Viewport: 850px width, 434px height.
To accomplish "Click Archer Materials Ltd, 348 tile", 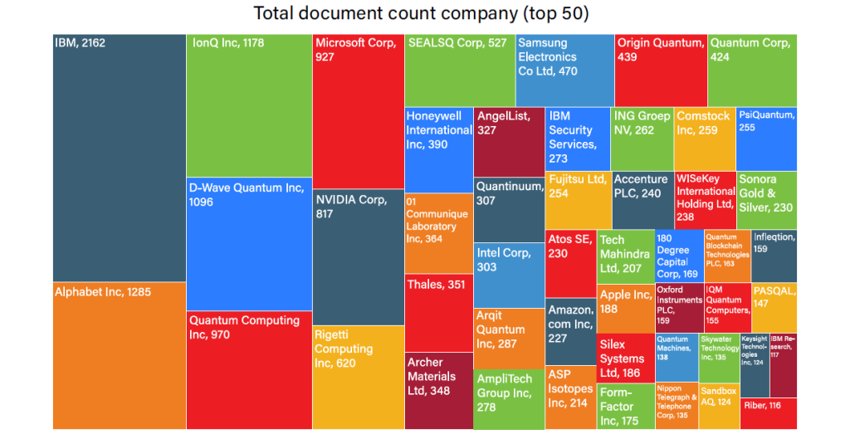I will [x=438, y=391].
